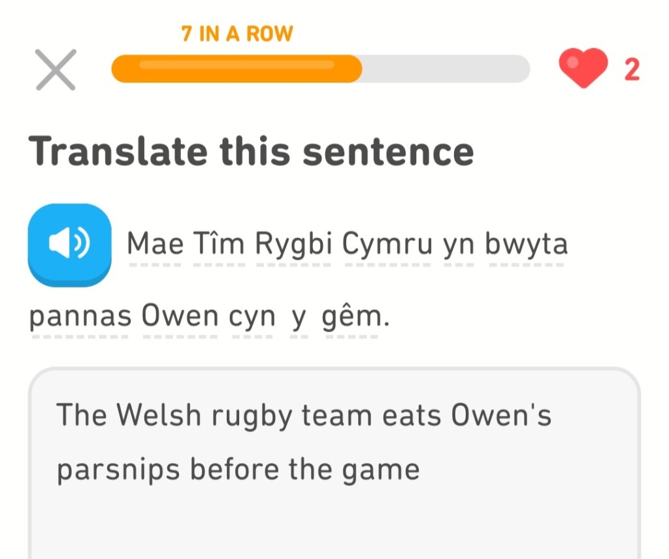
Task: Reveal the hint for 'cyn'
Action: [252, 318]
